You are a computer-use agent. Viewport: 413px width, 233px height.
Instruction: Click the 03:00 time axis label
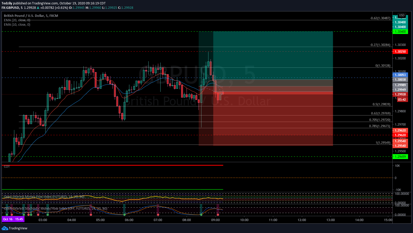click(x=43, y=220)
